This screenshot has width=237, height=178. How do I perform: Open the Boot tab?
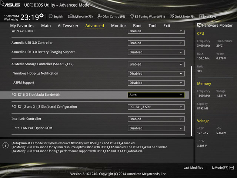pos(137,26)
